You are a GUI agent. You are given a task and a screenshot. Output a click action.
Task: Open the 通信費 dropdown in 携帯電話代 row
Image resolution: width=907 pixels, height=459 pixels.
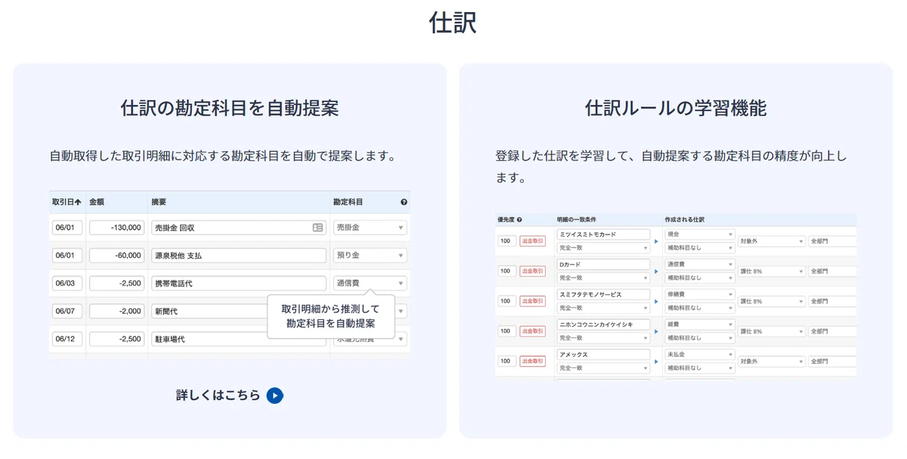point(370,284)
